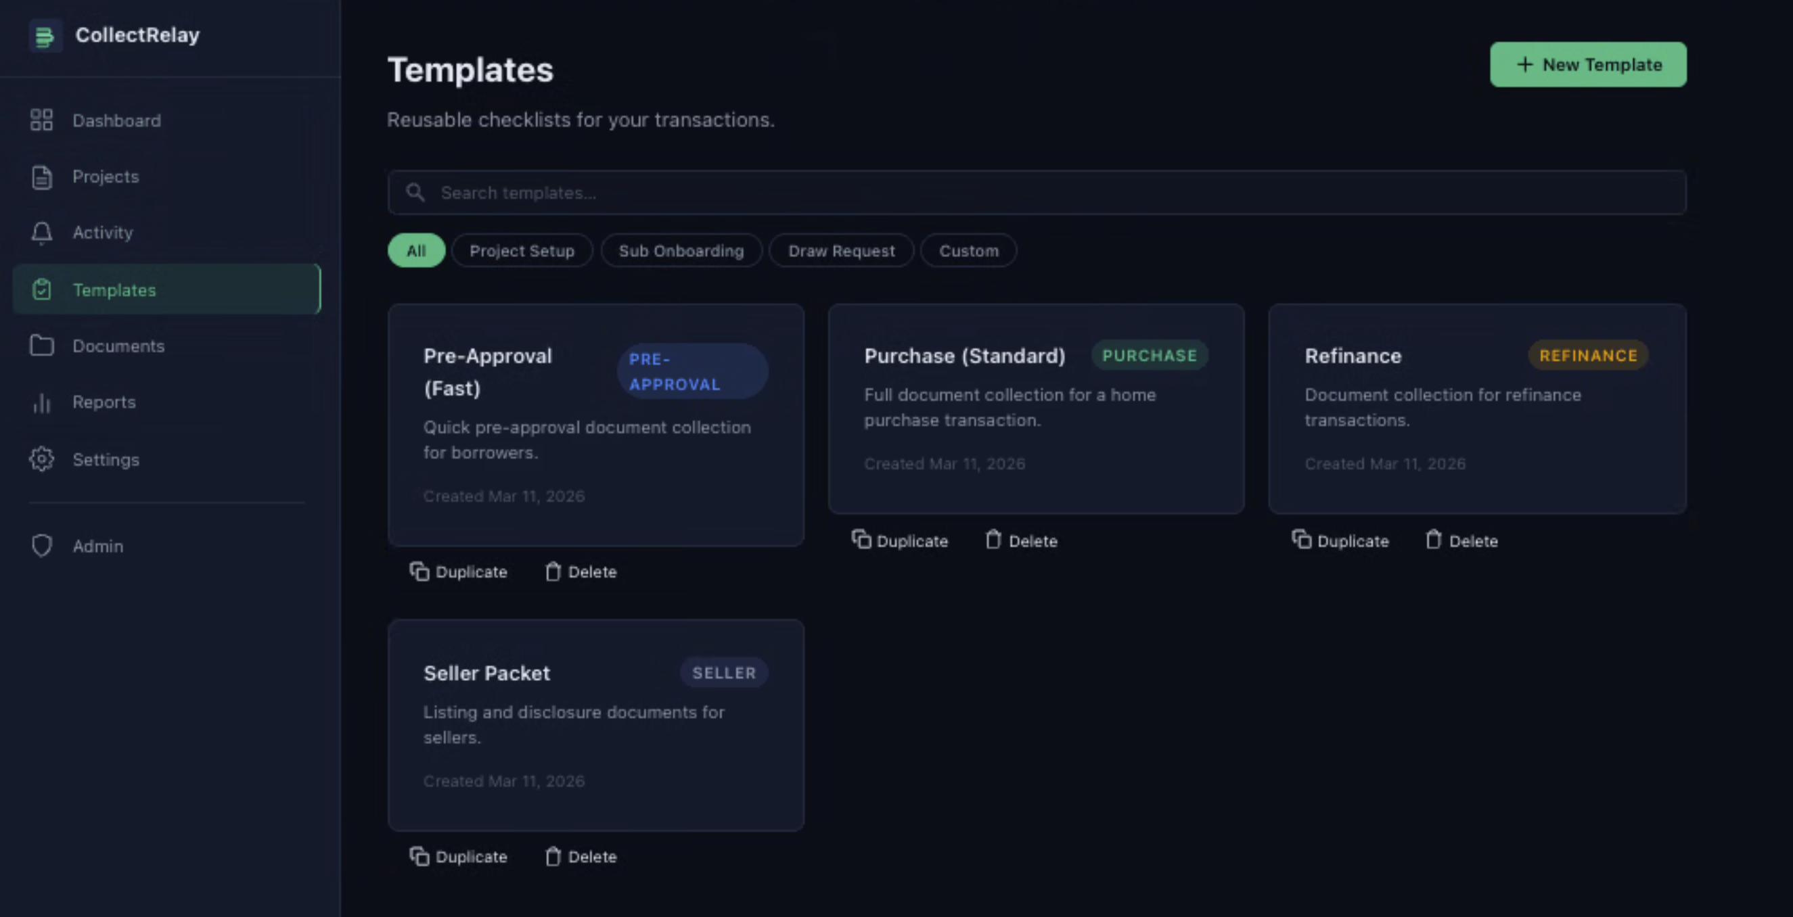The width and height of the screenshot is (1793, 917).
Task: Delete the Refinance template
Action: [1461, 540]
